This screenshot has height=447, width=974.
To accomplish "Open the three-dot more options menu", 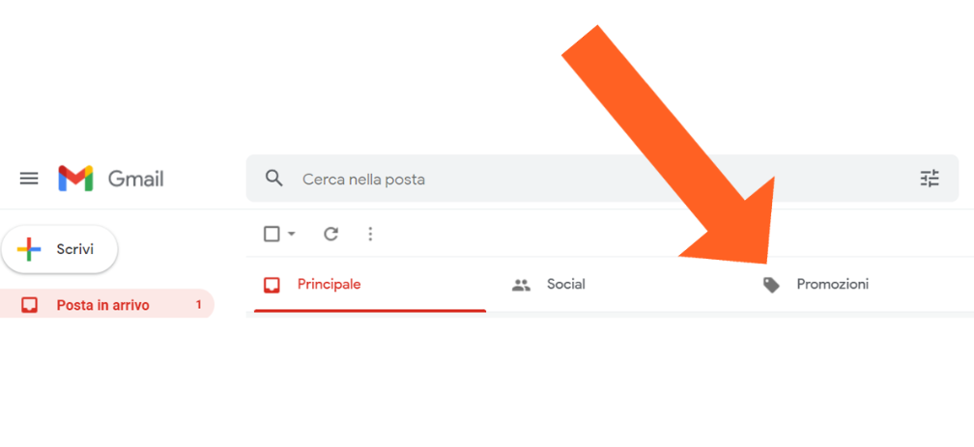I will click(370, 234).
